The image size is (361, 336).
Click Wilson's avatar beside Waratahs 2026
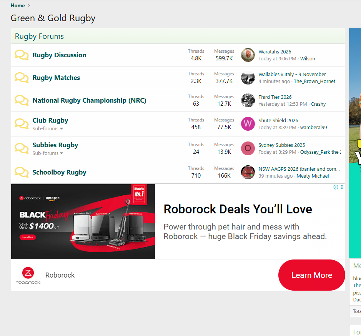click(x=248, y=55)
